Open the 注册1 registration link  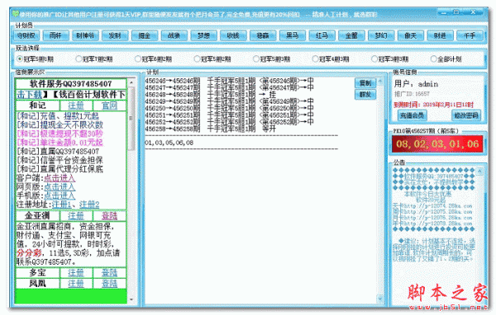point(62,205)
